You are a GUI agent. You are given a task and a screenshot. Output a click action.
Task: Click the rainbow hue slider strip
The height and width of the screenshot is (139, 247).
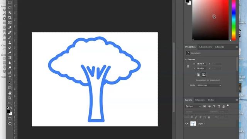click(x=234, y=20)
